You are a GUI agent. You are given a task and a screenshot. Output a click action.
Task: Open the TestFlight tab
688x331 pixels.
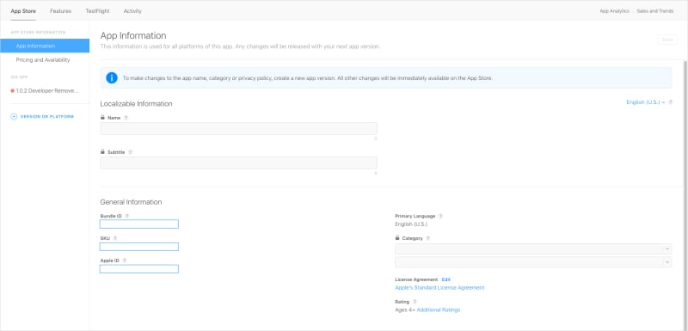coord(97,11)
